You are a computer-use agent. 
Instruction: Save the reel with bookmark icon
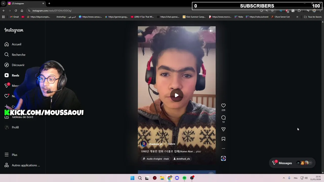[223, 139]
